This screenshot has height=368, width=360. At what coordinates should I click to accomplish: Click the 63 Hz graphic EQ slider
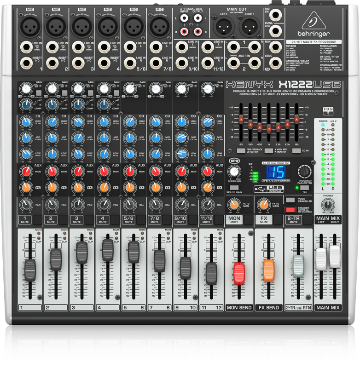(x=241, y=119)
